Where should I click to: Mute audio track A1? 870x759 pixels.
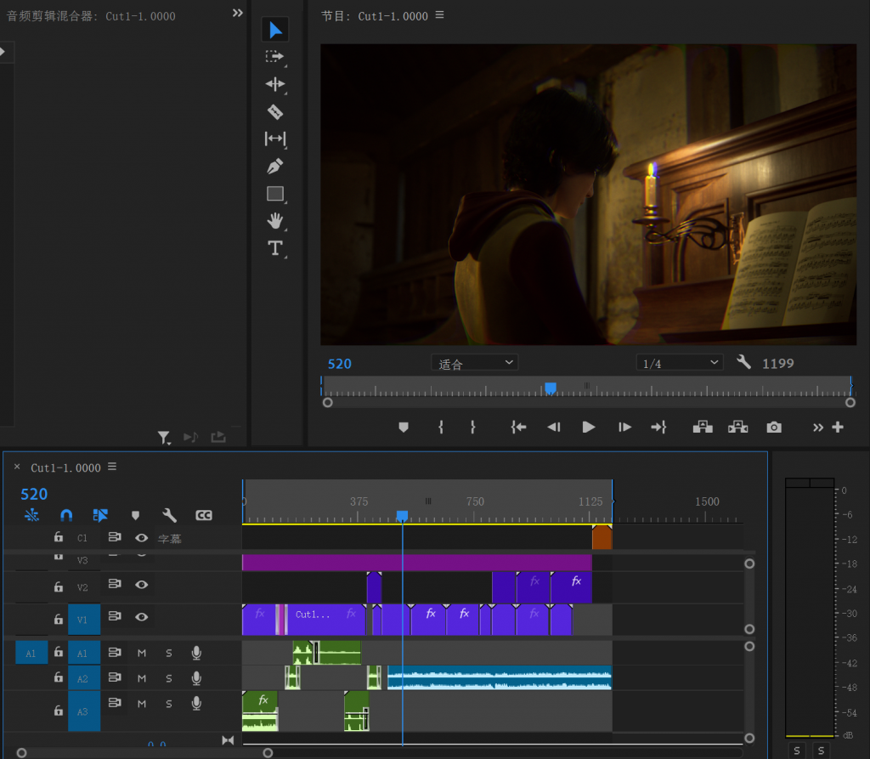(x=142, y=653)
